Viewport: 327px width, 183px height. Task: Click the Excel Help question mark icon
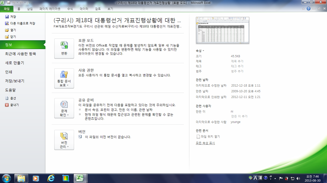(308, 9)
